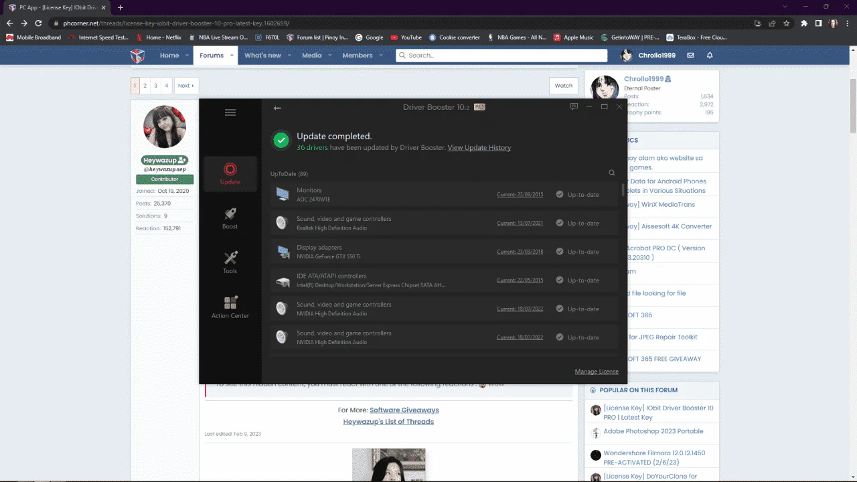Expand the Members menu dropdown arrow
This screenshot has width=857, height=482.
pyautogui.click(x=380, y=56)
